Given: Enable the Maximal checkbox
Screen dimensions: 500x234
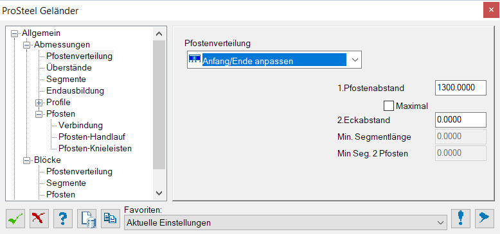Looking at the screenshot, I should coord(389,106).
